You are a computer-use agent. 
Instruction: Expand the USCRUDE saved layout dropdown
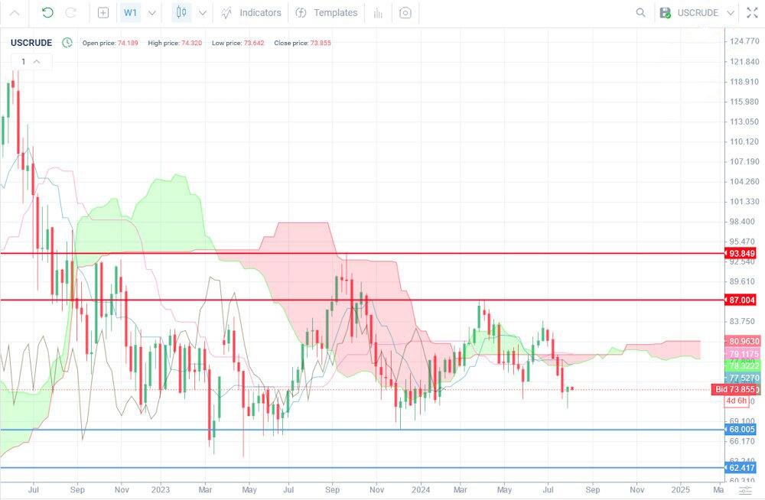[x=731, y=13]
